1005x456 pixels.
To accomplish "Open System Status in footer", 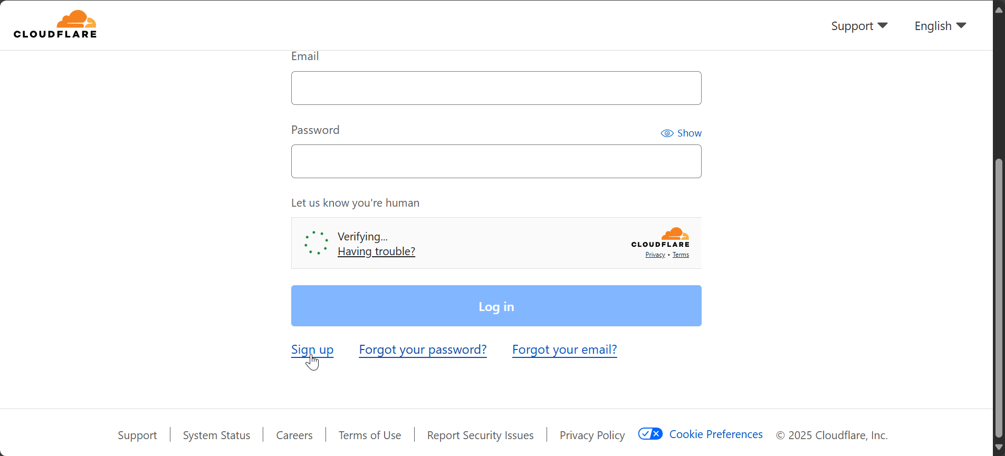I will 216,435.
